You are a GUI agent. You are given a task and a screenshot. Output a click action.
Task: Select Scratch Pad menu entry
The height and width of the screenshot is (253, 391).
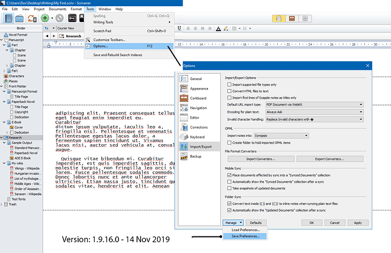tap(129, 31)
